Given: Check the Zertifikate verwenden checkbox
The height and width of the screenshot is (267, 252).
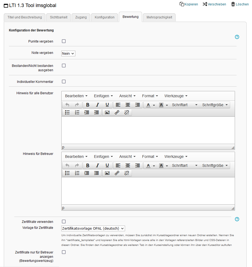Looking at the screenshot, I should coord(64,222).
